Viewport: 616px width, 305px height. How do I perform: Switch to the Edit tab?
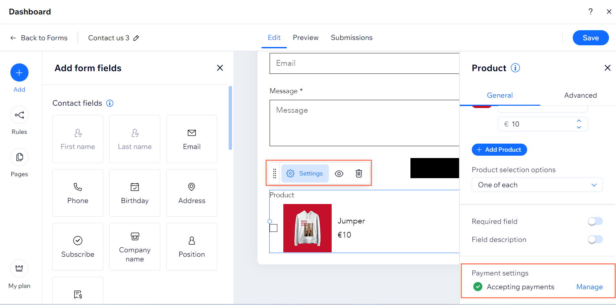pyautogui.click(x=274, y=38)
